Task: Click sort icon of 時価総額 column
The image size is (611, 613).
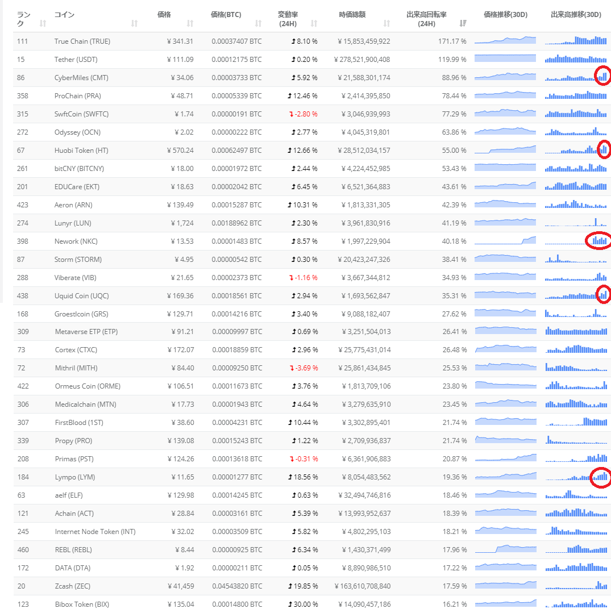Action: pos(386,23)
